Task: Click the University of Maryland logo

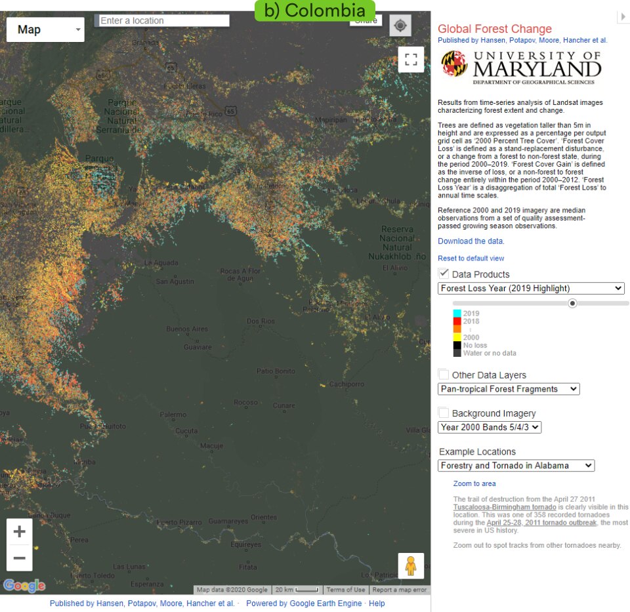Action: (522, 67)
